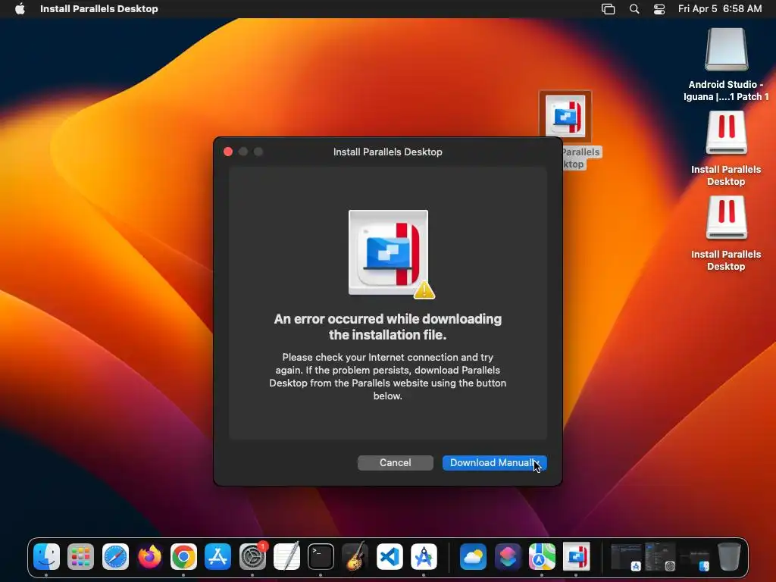Image resolution: width=776 pixels, height=582 pixels.
Task: Restore the minimized System Settings window in Dock
Action: [x=660, y=557]
